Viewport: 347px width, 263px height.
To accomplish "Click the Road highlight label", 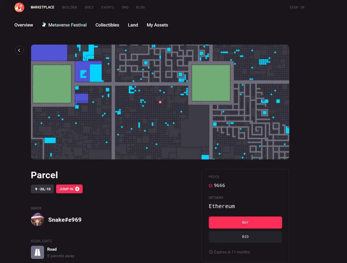I will point(52,249).
